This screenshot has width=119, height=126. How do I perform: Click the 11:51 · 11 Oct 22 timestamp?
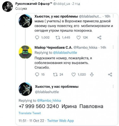pyautogui.click(x=31, y=121)
